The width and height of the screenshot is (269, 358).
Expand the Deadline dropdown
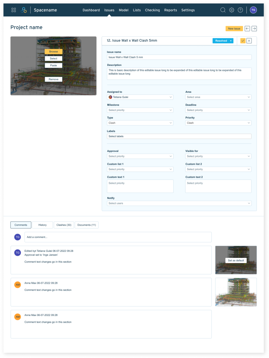[218, 110]
